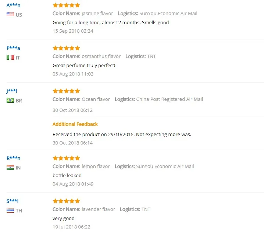Click the 15 Sep 2018 02:34 timestamp
The image size is (264, 234).
click(73, 31)
